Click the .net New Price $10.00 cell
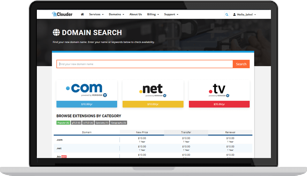The width and height of the screenshot is (307, 176). 142,148
